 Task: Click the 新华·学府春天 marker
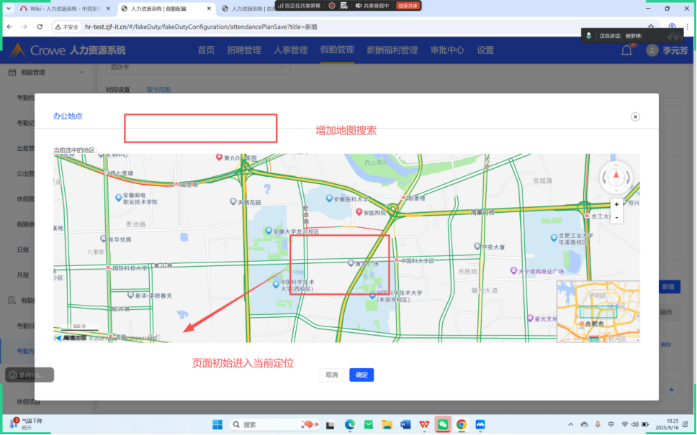130,295
